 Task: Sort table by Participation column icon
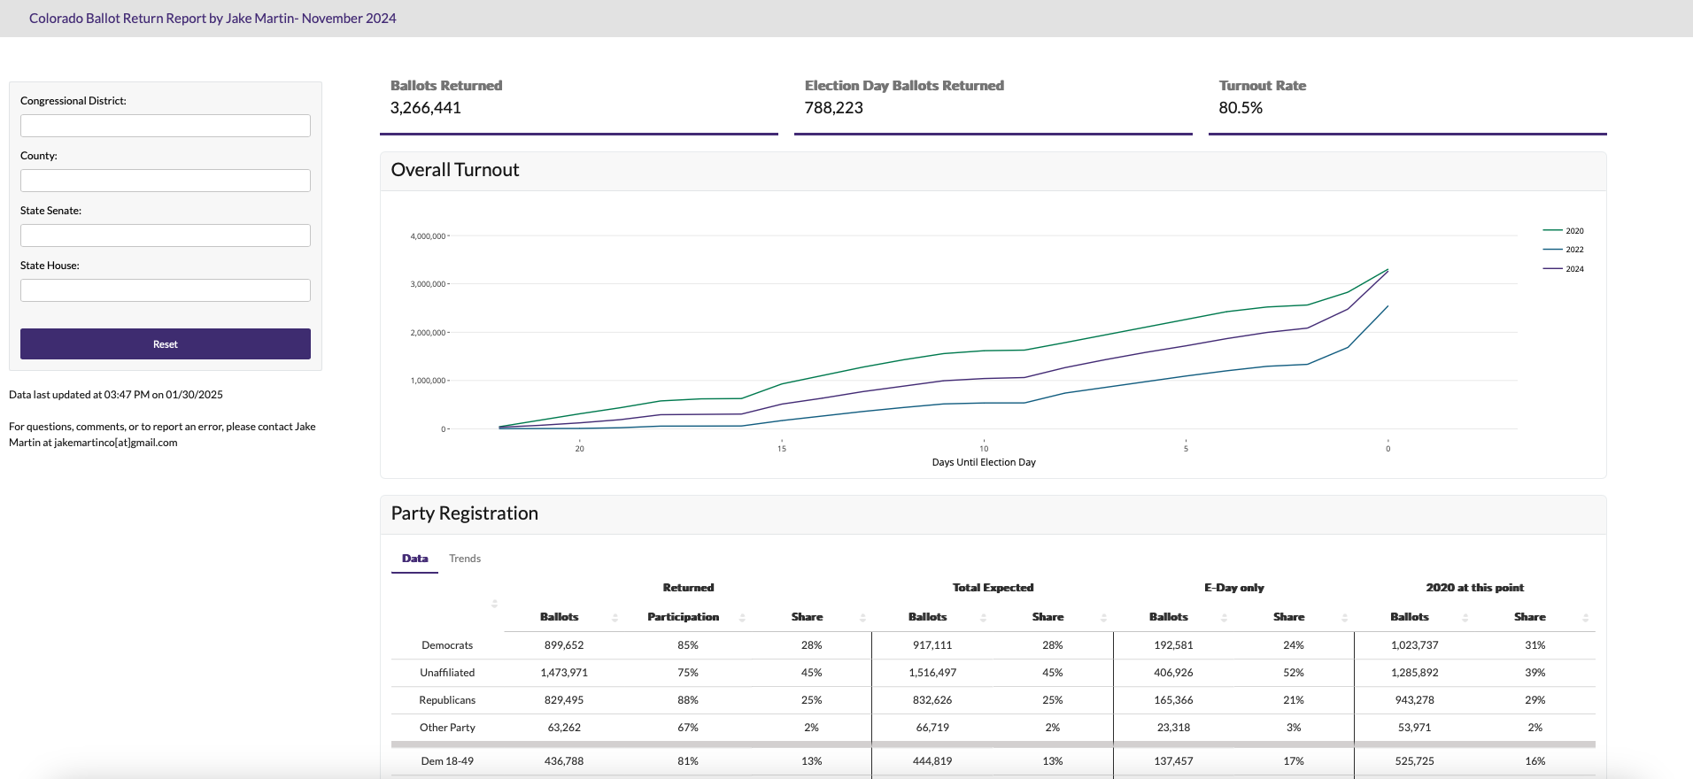tap(742, 617)
